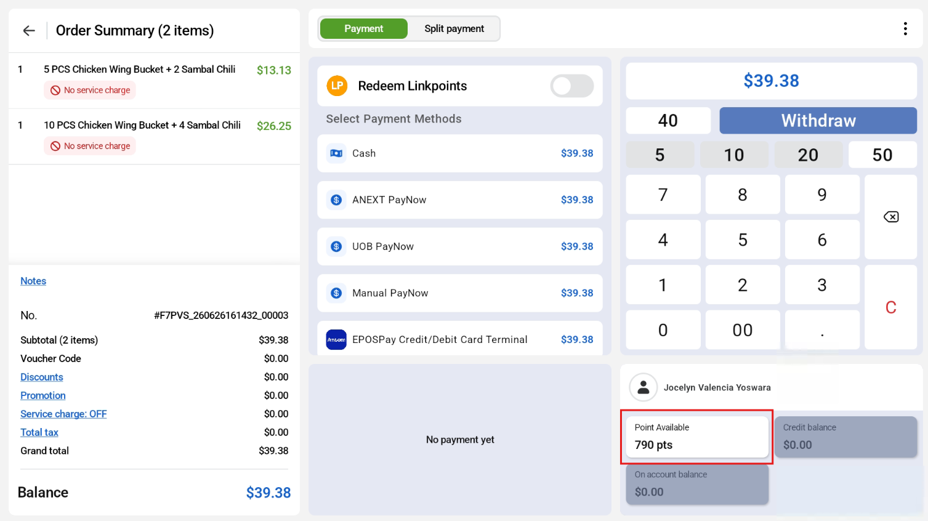Tap keypad digit 0

(x=663, y=330)
